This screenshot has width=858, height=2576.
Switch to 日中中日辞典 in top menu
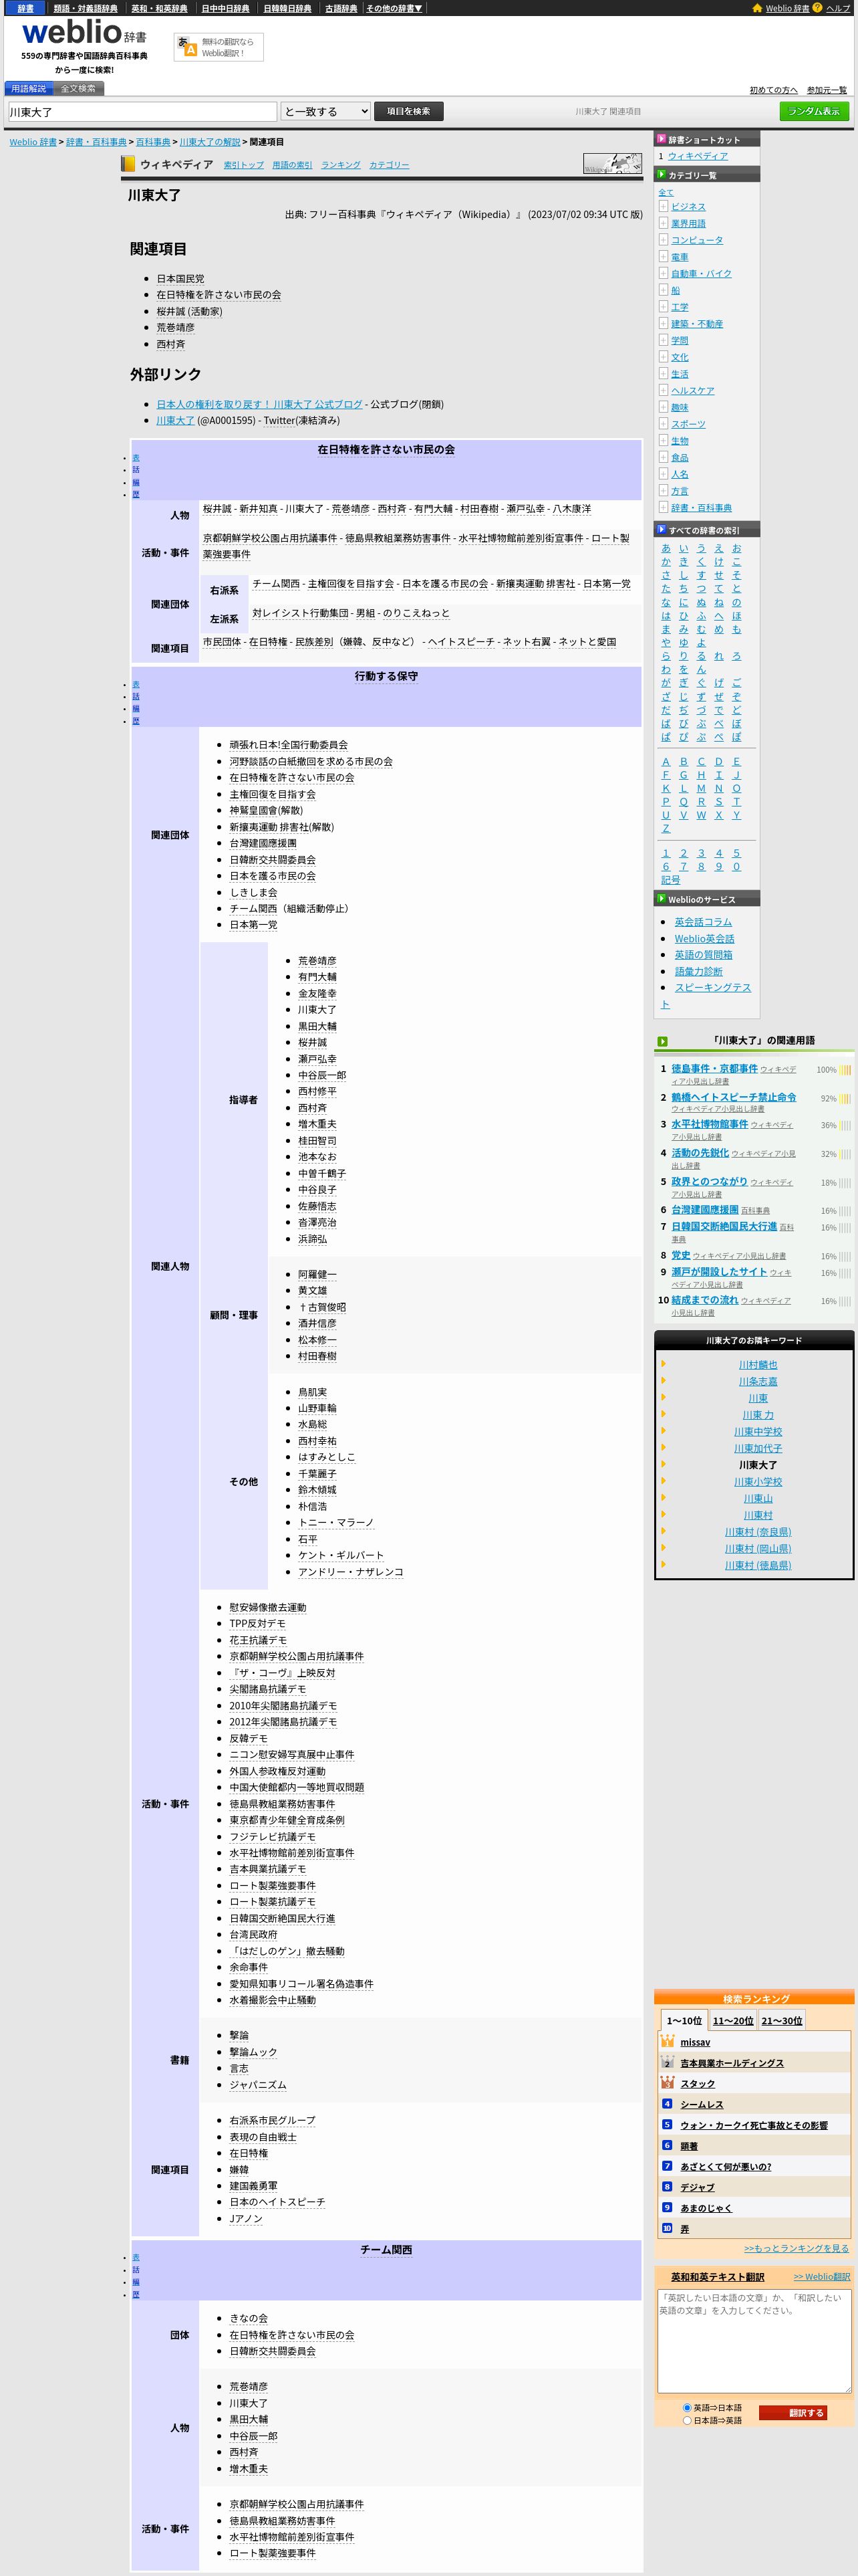[x=225, y=8]
